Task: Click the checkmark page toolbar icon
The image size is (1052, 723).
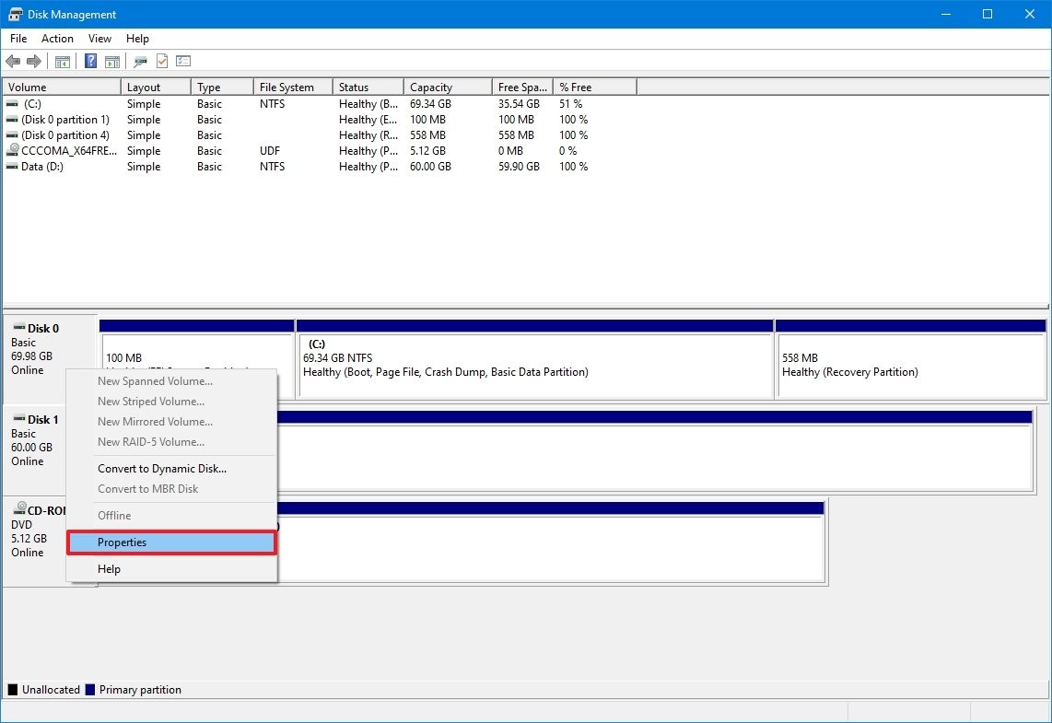Action: click(162, 62)
